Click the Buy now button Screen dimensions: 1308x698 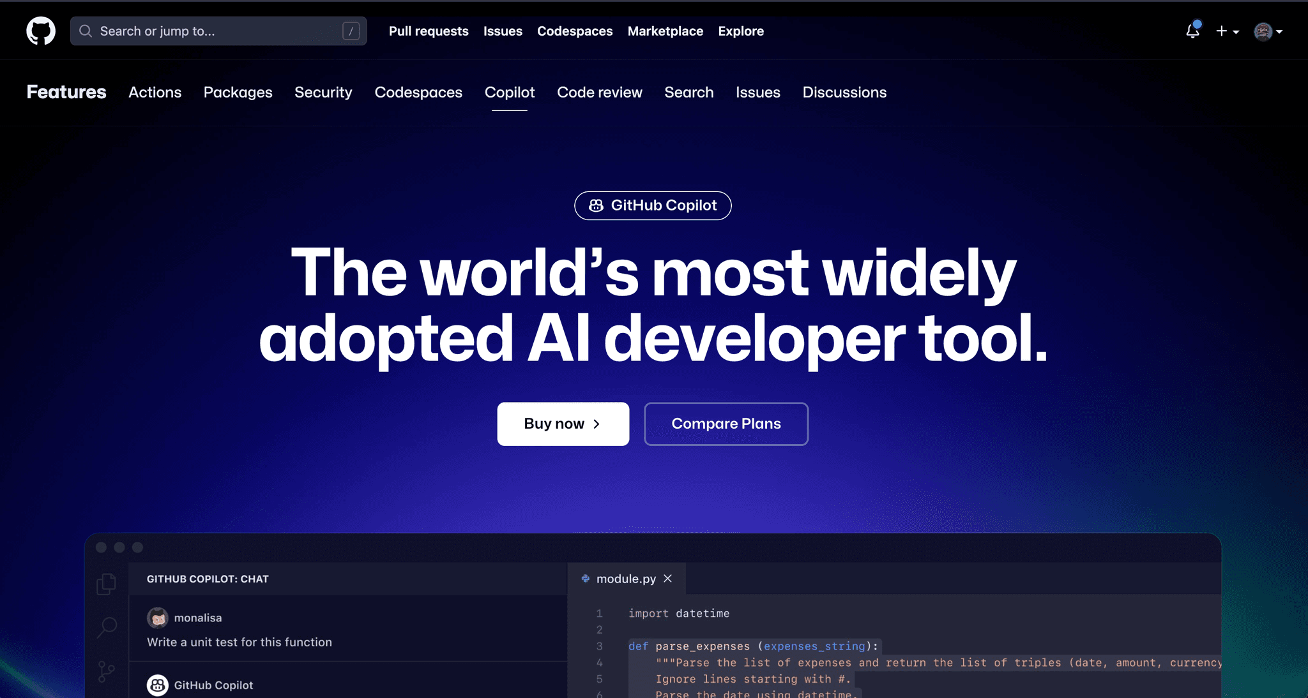coord(563,424)
